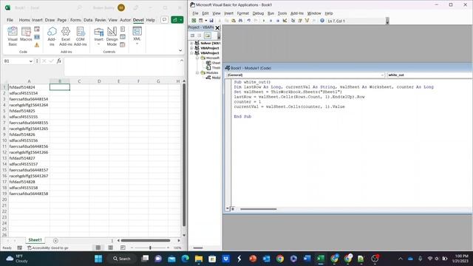Image resolution: width=473 pixels, height=266 pixels.
Task: Click the taskbar Search box
Action: (x=122, y=259)
